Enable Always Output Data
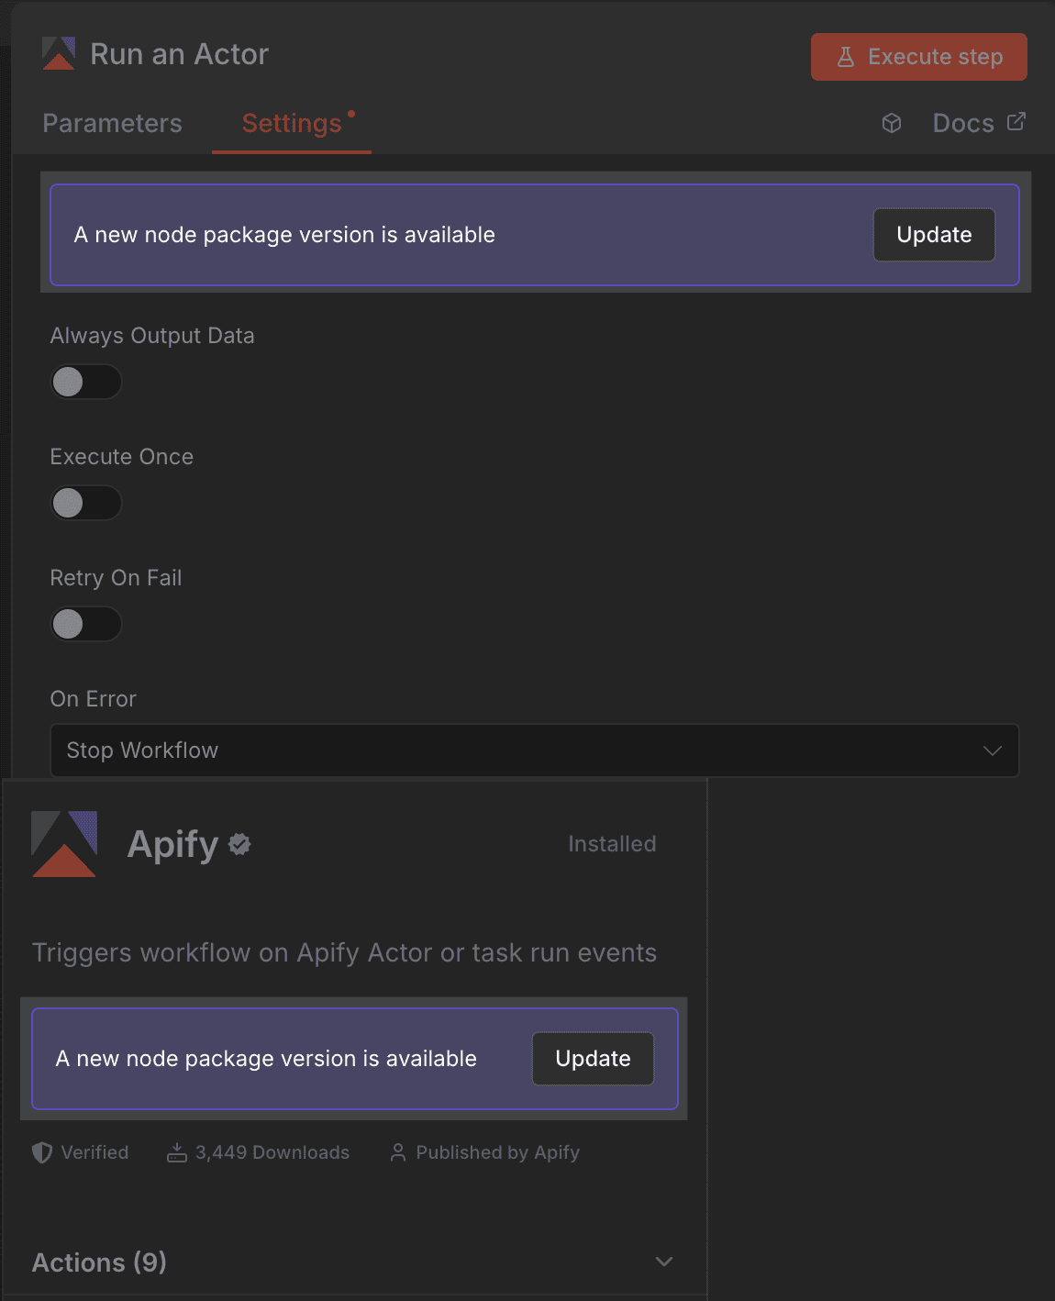Screen dimensions: 1055x1301 point(85,382)
